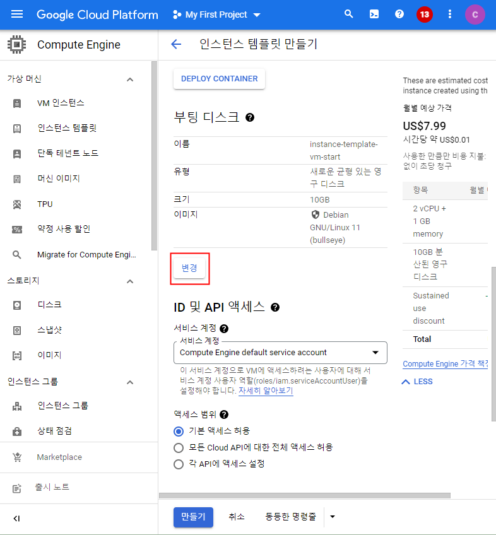Image resolution: width=496 pixels, height=535 pixels.
Task: Collapse the 스토리지 section
Action: click(130, 281)
